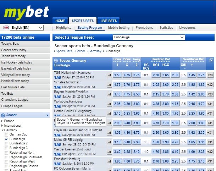Expand +28 more bets for Hoffenheim:Hannover
This screenshot has width=216, height=171.
pos(210,75)
